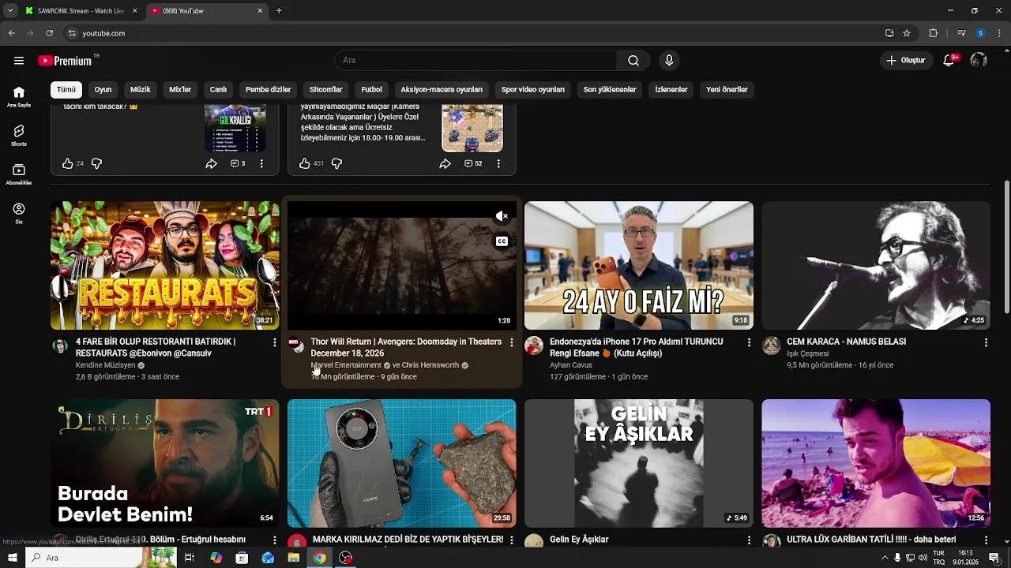Screen dimensions: 1011x568
Task: Click the Oluştur create button
Action: coord(906,61)
